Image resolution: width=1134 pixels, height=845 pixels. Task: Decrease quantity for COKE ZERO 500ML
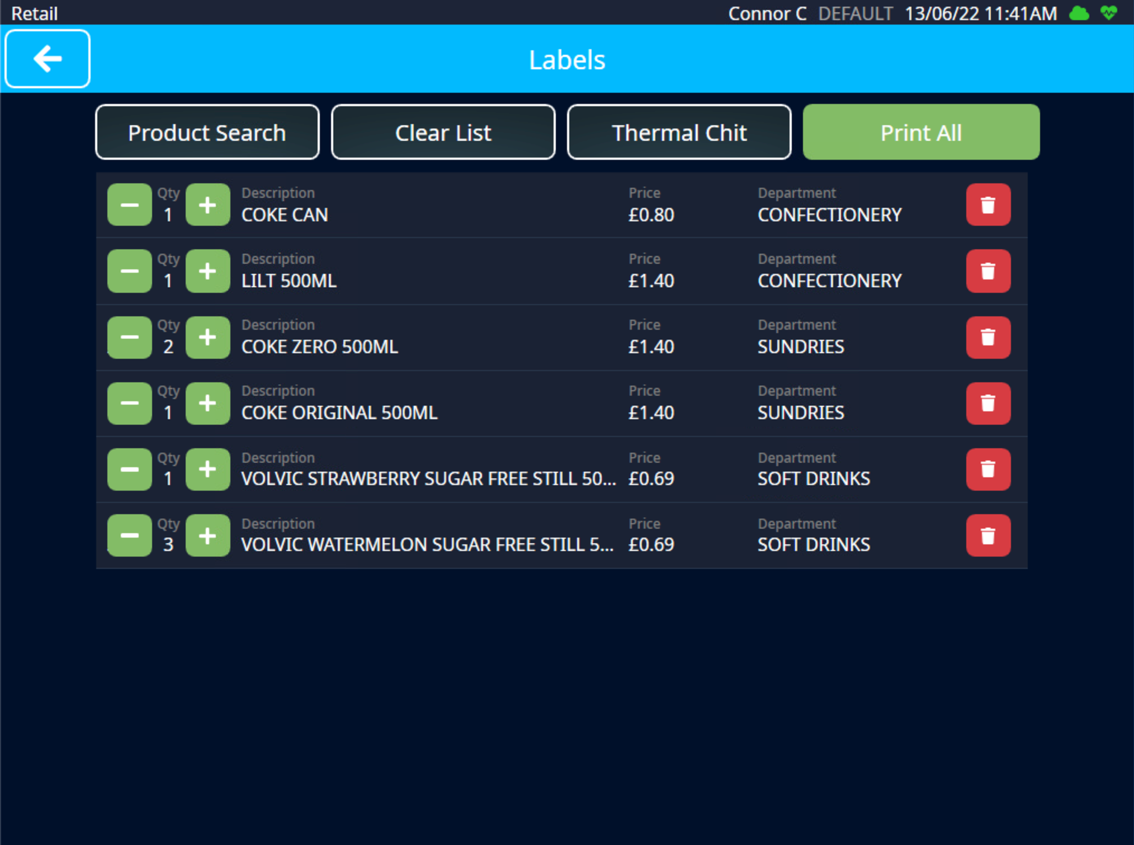point(130,337)
